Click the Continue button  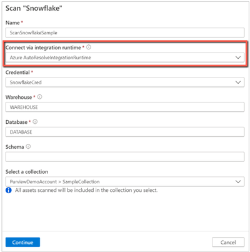22,242
